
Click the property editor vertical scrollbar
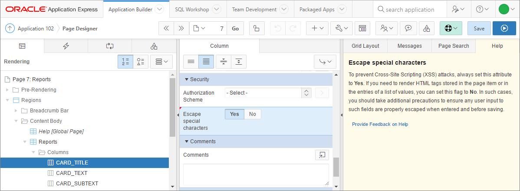pos(336,130)
